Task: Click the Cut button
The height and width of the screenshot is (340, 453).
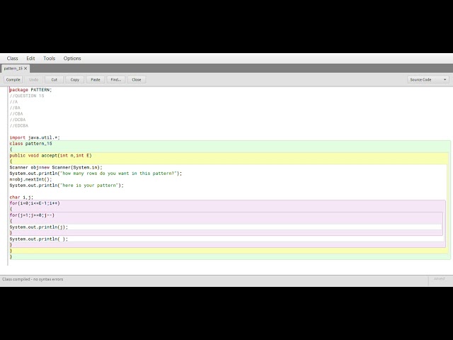Action: point(54,79)
